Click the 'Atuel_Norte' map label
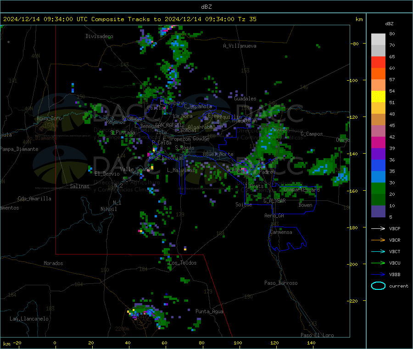 pyautogui.click(x=218, y=154)
